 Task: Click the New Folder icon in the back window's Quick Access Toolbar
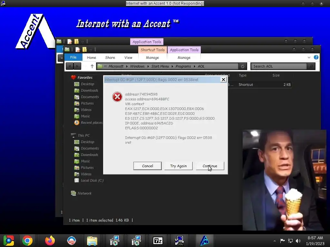coord(77,41)
